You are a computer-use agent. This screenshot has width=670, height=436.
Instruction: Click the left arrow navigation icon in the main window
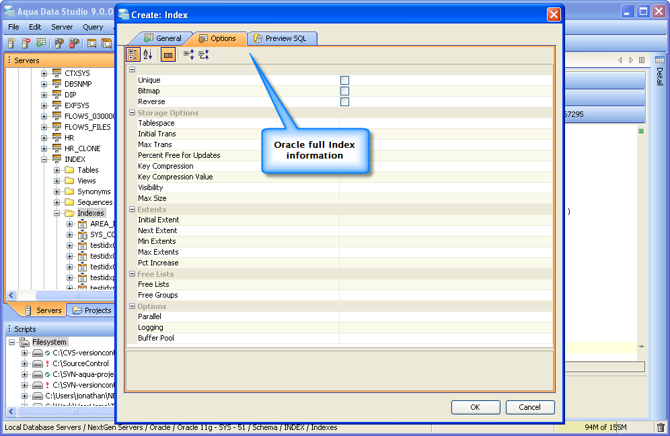620,60
